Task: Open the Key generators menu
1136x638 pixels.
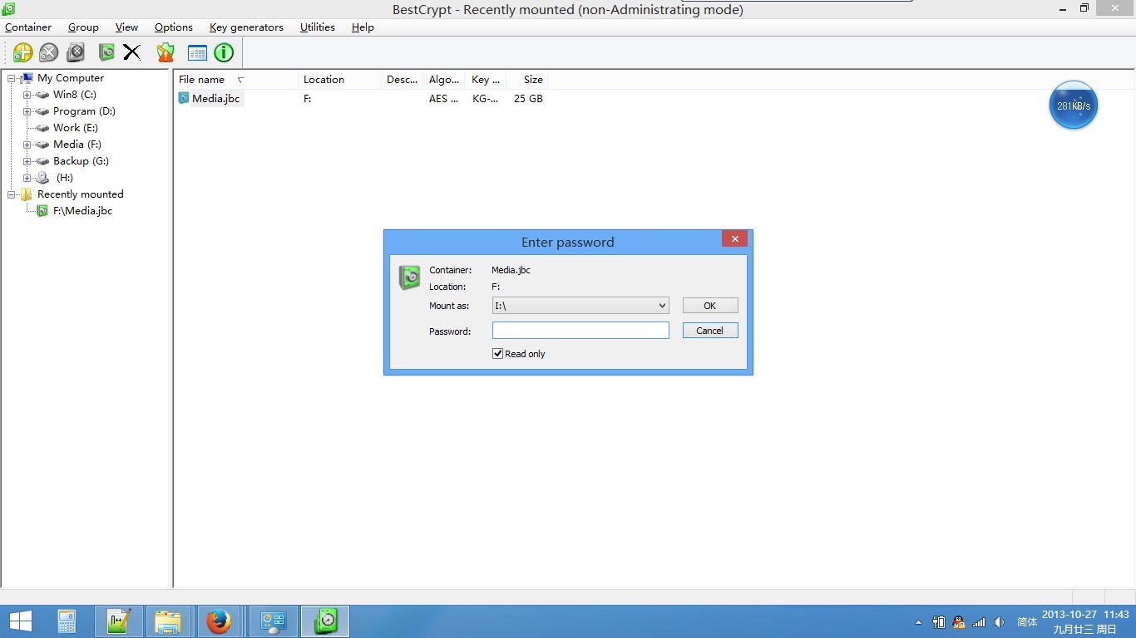Action: (x=246, y=27)
